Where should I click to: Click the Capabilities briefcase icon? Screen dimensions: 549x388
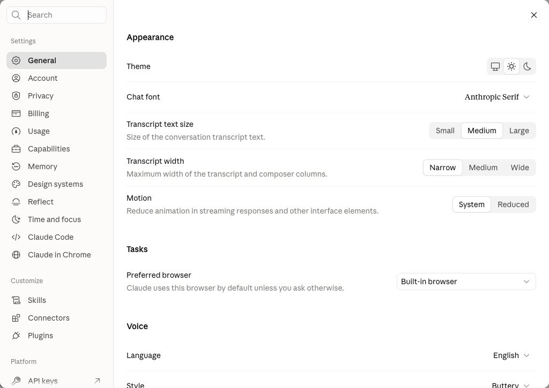click(x=16, y=149)
